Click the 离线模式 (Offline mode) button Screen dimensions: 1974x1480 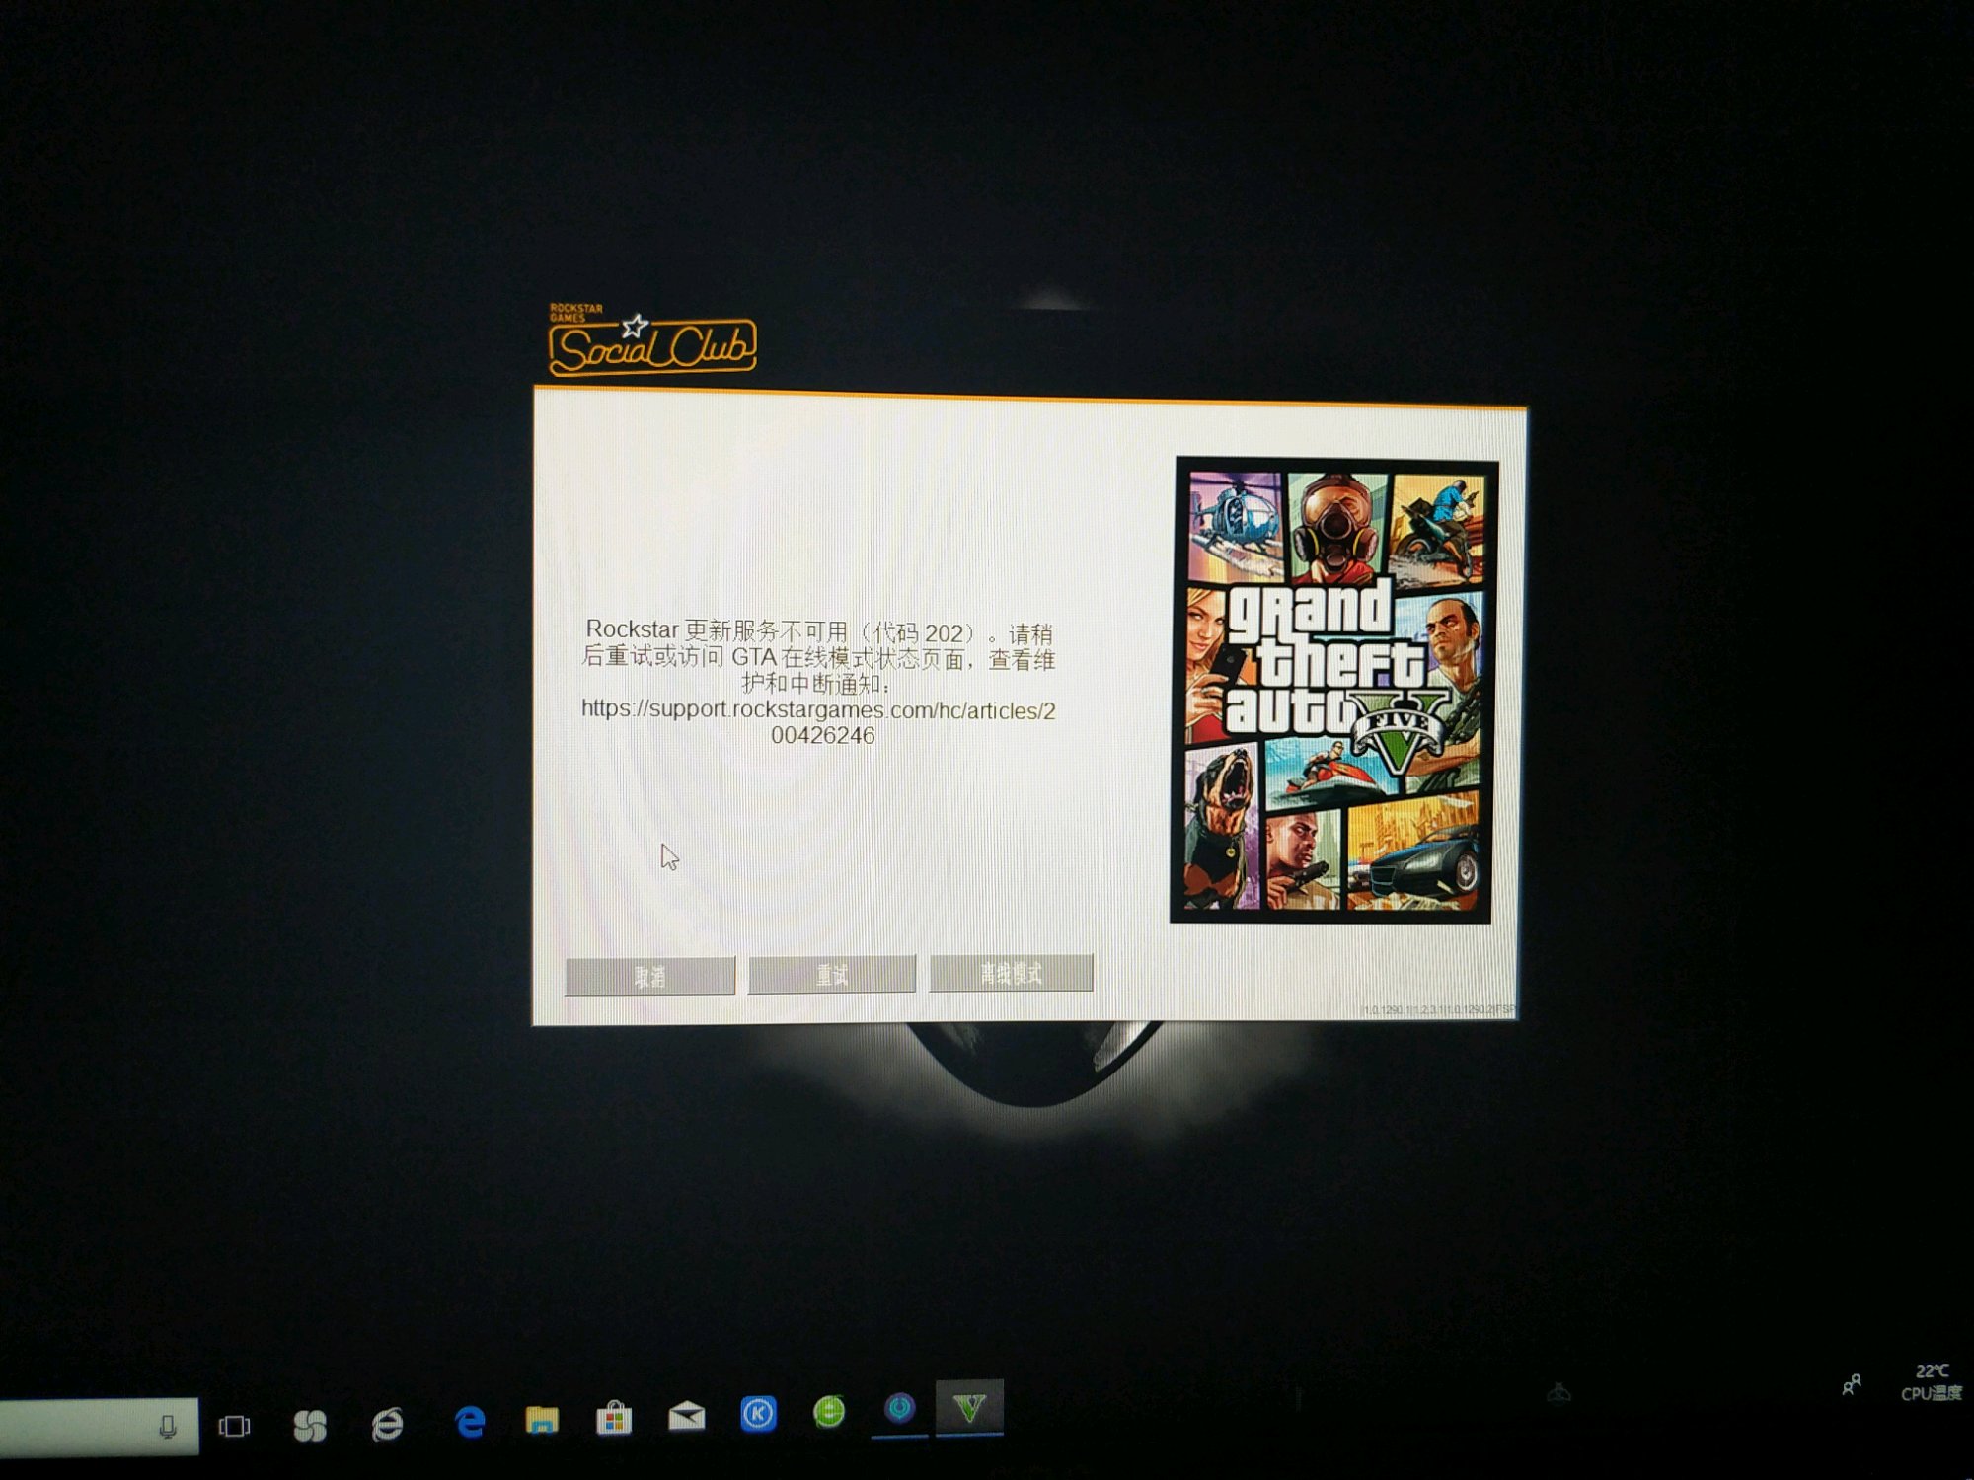(1012, 973)
